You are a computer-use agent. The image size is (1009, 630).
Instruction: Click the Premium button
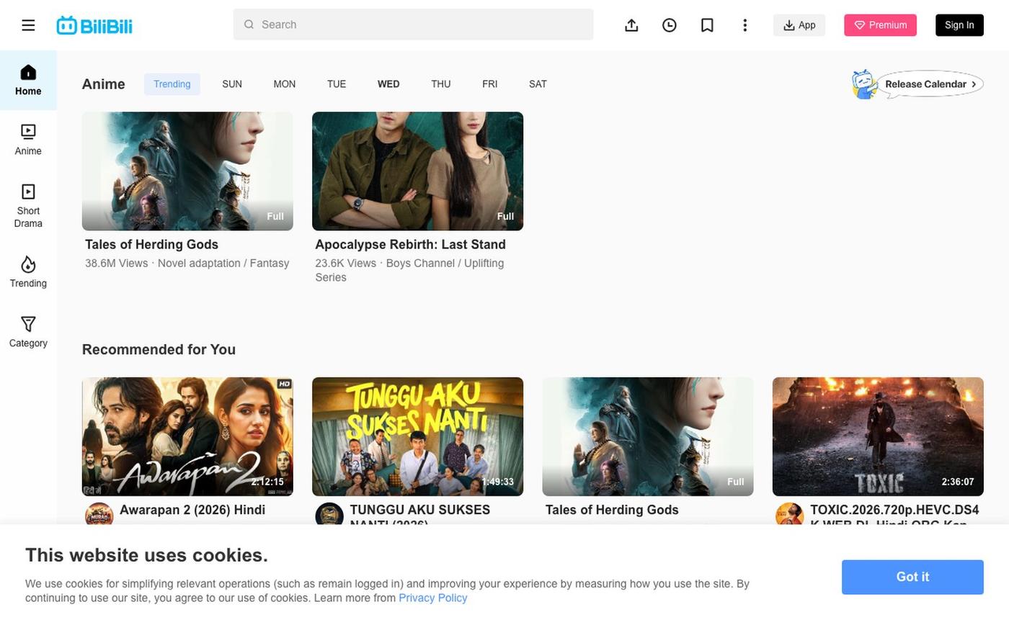880,25
